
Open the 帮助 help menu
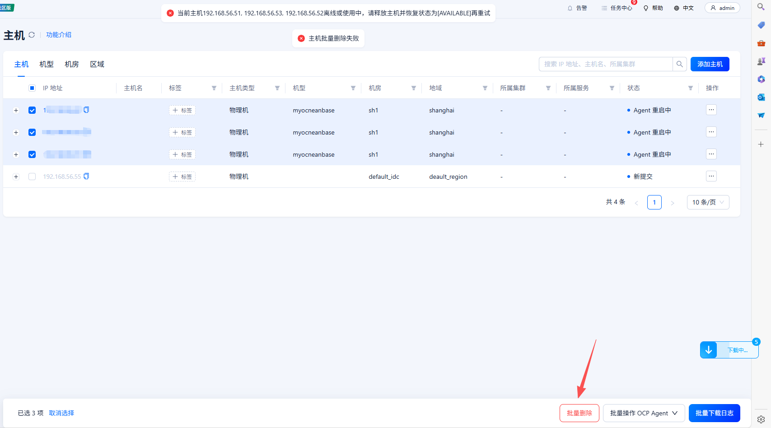pyautogui.click(x=653, y=8)
